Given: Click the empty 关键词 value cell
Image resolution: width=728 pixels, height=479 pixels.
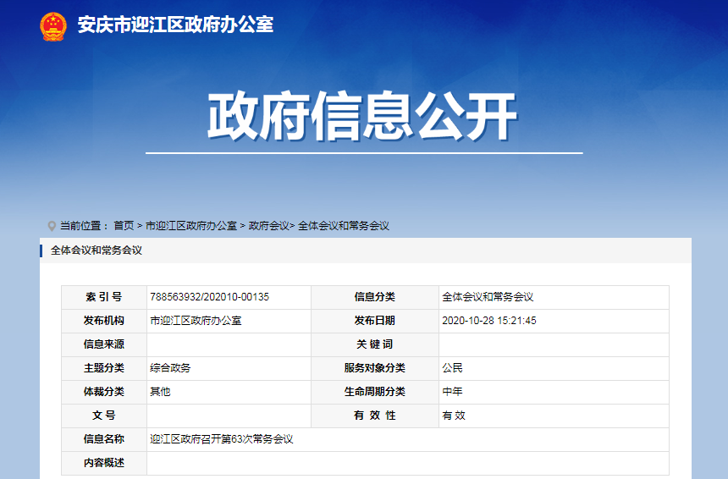Looking at the screenshot, I should [554, 344].
